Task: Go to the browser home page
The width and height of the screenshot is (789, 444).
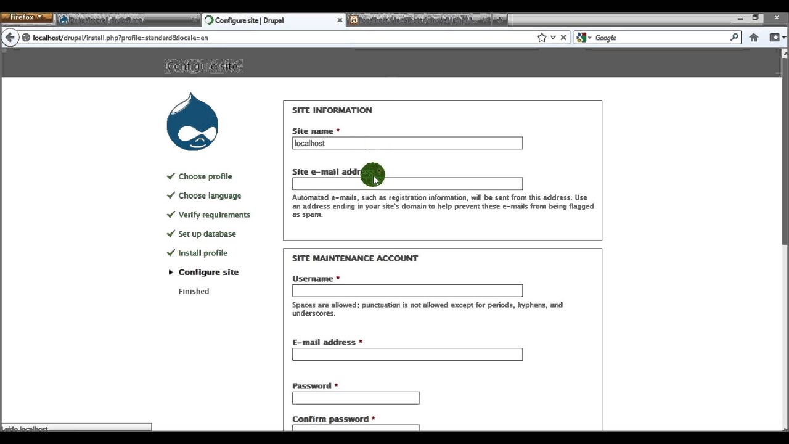Action: [753, 38]
